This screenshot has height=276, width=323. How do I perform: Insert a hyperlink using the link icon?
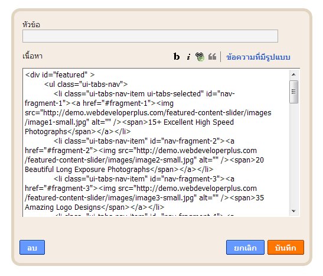coord(200,57)
